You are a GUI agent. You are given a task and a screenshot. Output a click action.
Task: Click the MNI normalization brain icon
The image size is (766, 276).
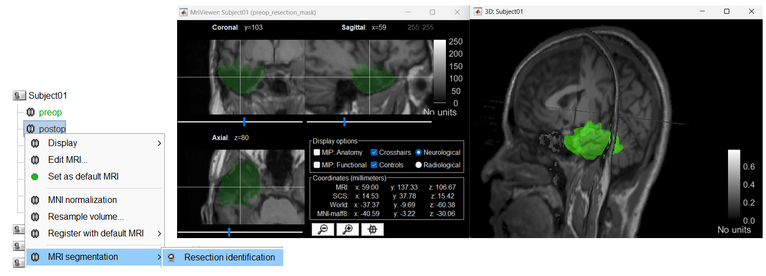click(x=35, y=200)
